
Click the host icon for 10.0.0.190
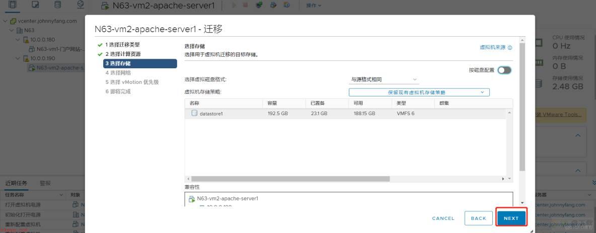coord(26,58)
